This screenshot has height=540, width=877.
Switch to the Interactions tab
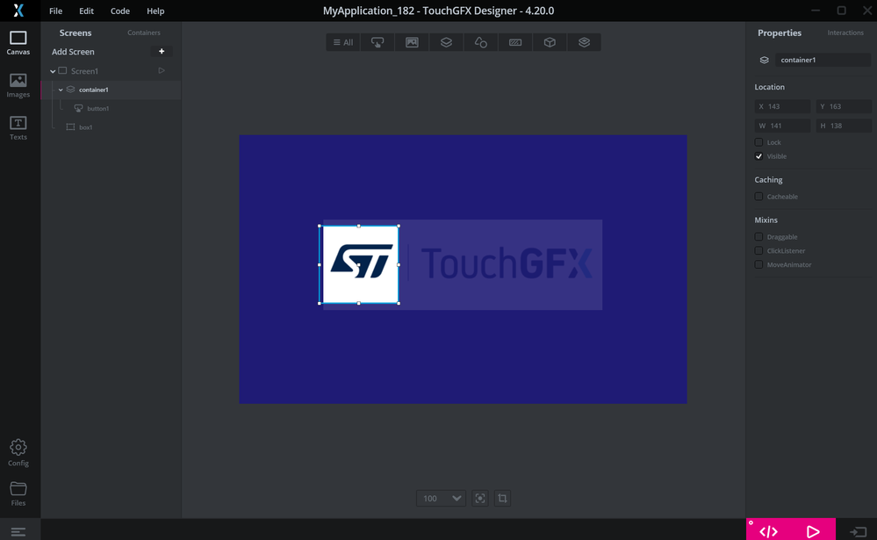pos(845,32)
